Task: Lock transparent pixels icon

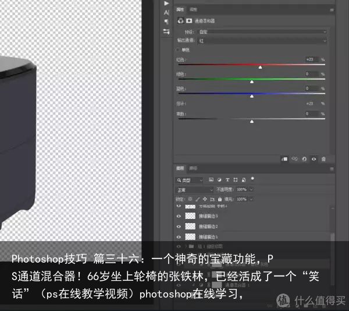Action: point(190,199)
